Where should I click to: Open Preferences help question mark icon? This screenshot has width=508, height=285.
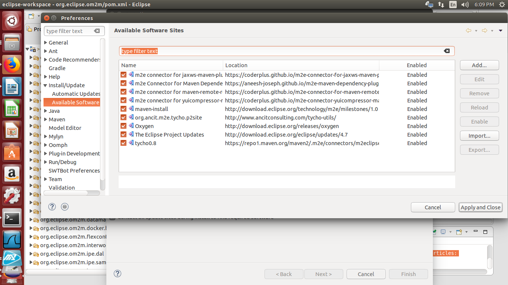[x=52, y=207]
